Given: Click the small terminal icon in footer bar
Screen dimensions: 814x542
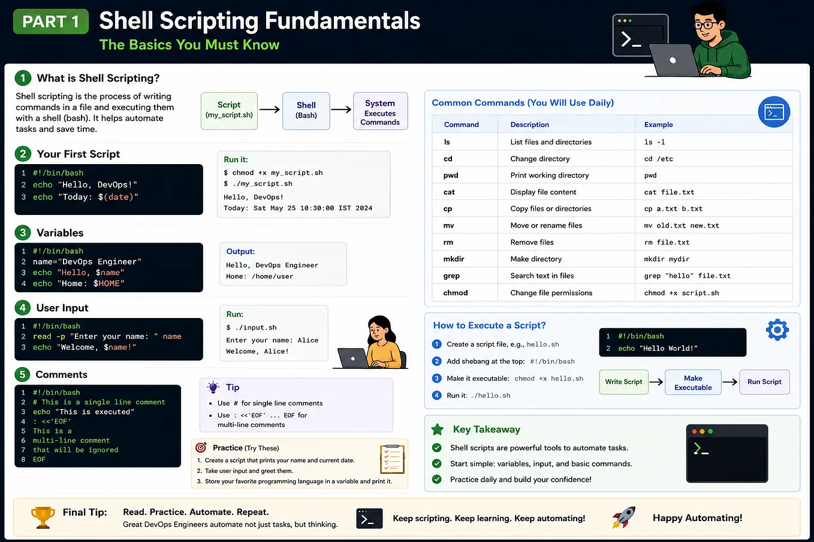Looking at the screenshot, I should tap(369, 519).
